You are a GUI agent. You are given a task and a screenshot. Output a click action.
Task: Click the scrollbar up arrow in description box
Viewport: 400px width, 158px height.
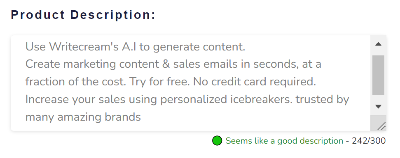tap(378, 44)
